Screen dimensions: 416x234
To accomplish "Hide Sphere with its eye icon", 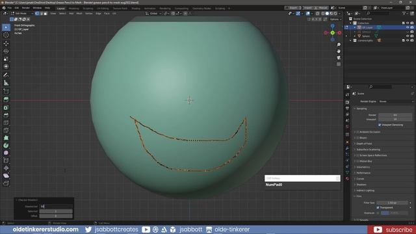I will 408,36.
